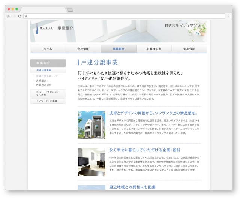Open リノベーション事業 in the sidebar
The width and height of the screenshot is (240, 198).
(x=48, y=101)
